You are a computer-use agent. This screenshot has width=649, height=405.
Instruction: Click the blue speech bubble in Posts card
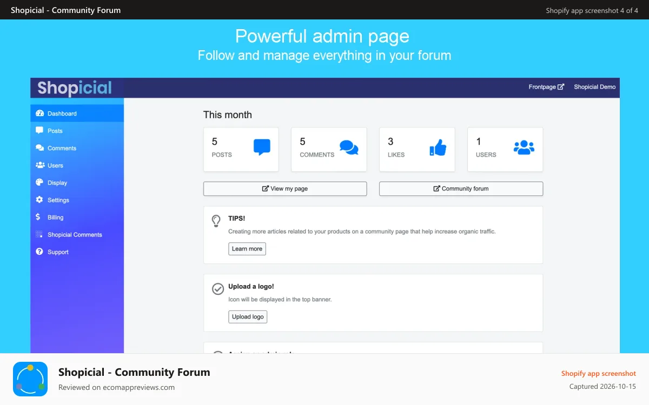pos(262,147)
